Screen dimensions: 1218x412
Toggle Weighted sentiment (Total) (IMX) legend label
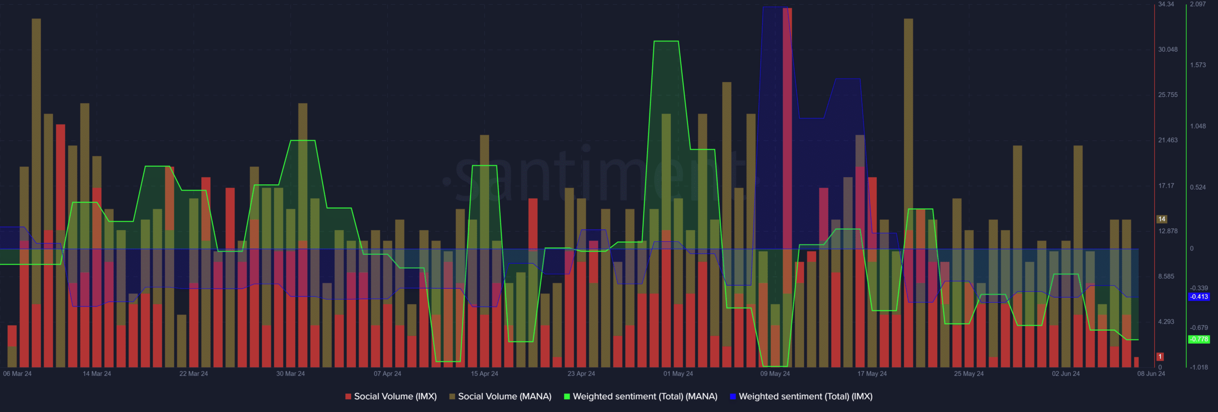pos(805,396)
